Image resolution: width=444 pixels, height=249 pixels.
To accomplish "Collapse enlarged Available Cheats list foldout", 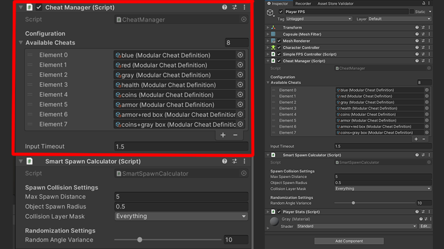I will click(x=21, y=43).
